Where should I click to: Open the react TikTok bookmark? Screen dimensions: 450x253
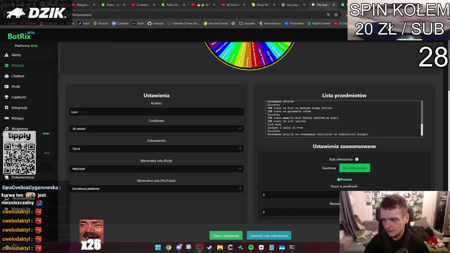(x=84, y=24)
